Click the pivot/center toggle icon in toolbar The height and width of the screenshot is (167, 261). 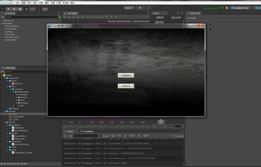tap(26, 9)
